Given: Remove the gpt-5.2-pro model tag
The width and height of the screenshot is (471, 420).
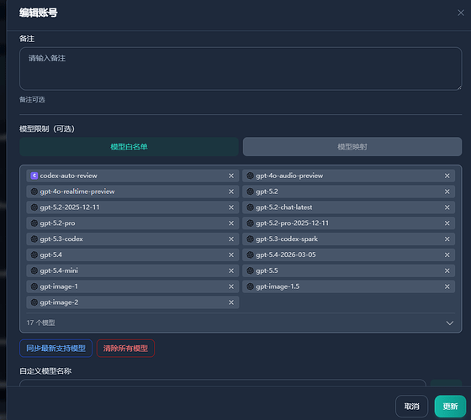Looking at the screenshot, I should [231, 223].
